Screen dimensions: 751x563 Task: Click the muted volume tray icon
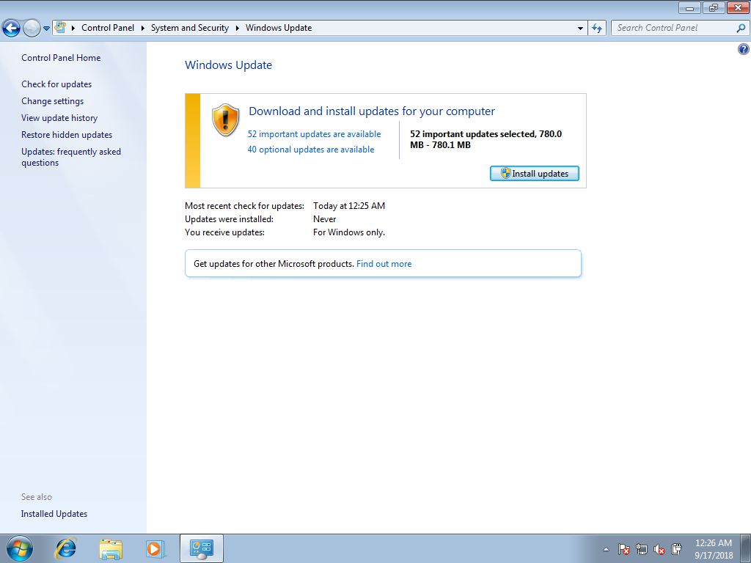point(659,549)
